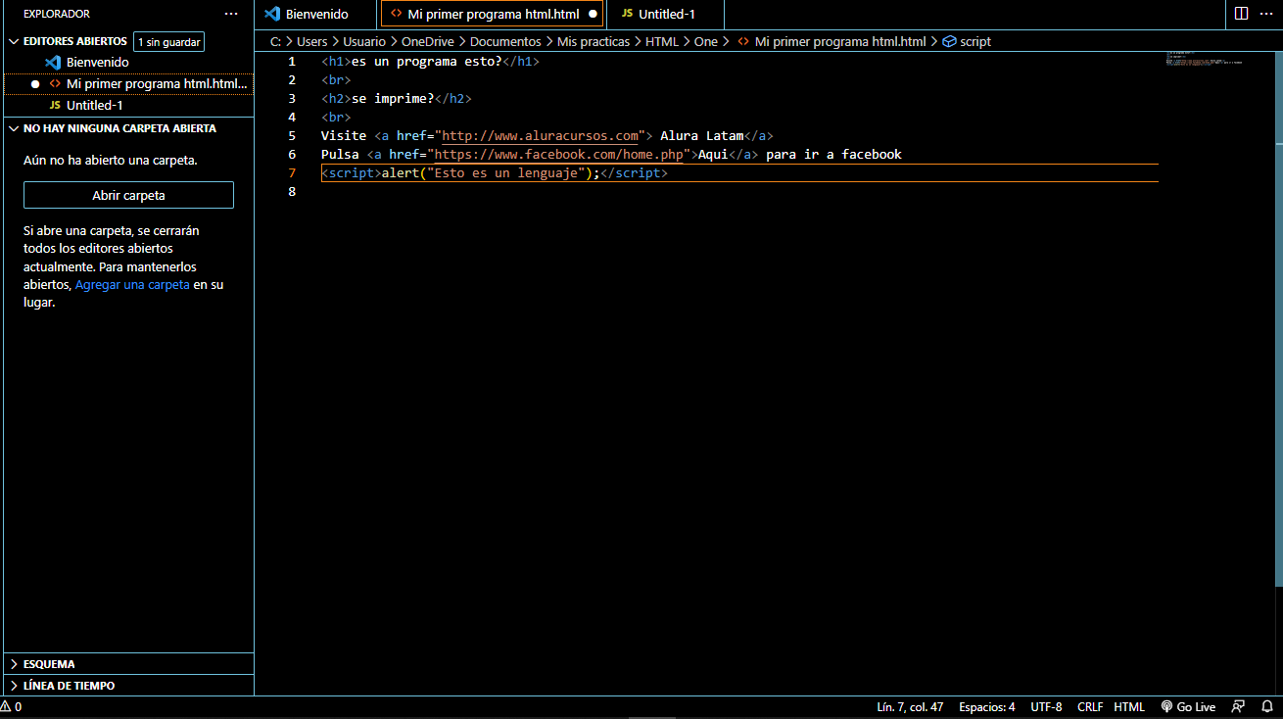1283x719 pixels.
Task: Click Lín. 7, col. 47 cursor position
Action: 910,707
